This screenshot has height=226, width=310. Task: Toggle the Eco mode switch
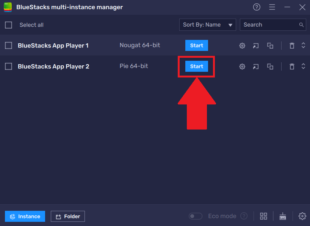pos(195,216)
